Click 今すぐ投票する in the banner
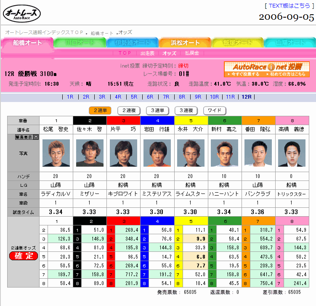 (244, 74)
